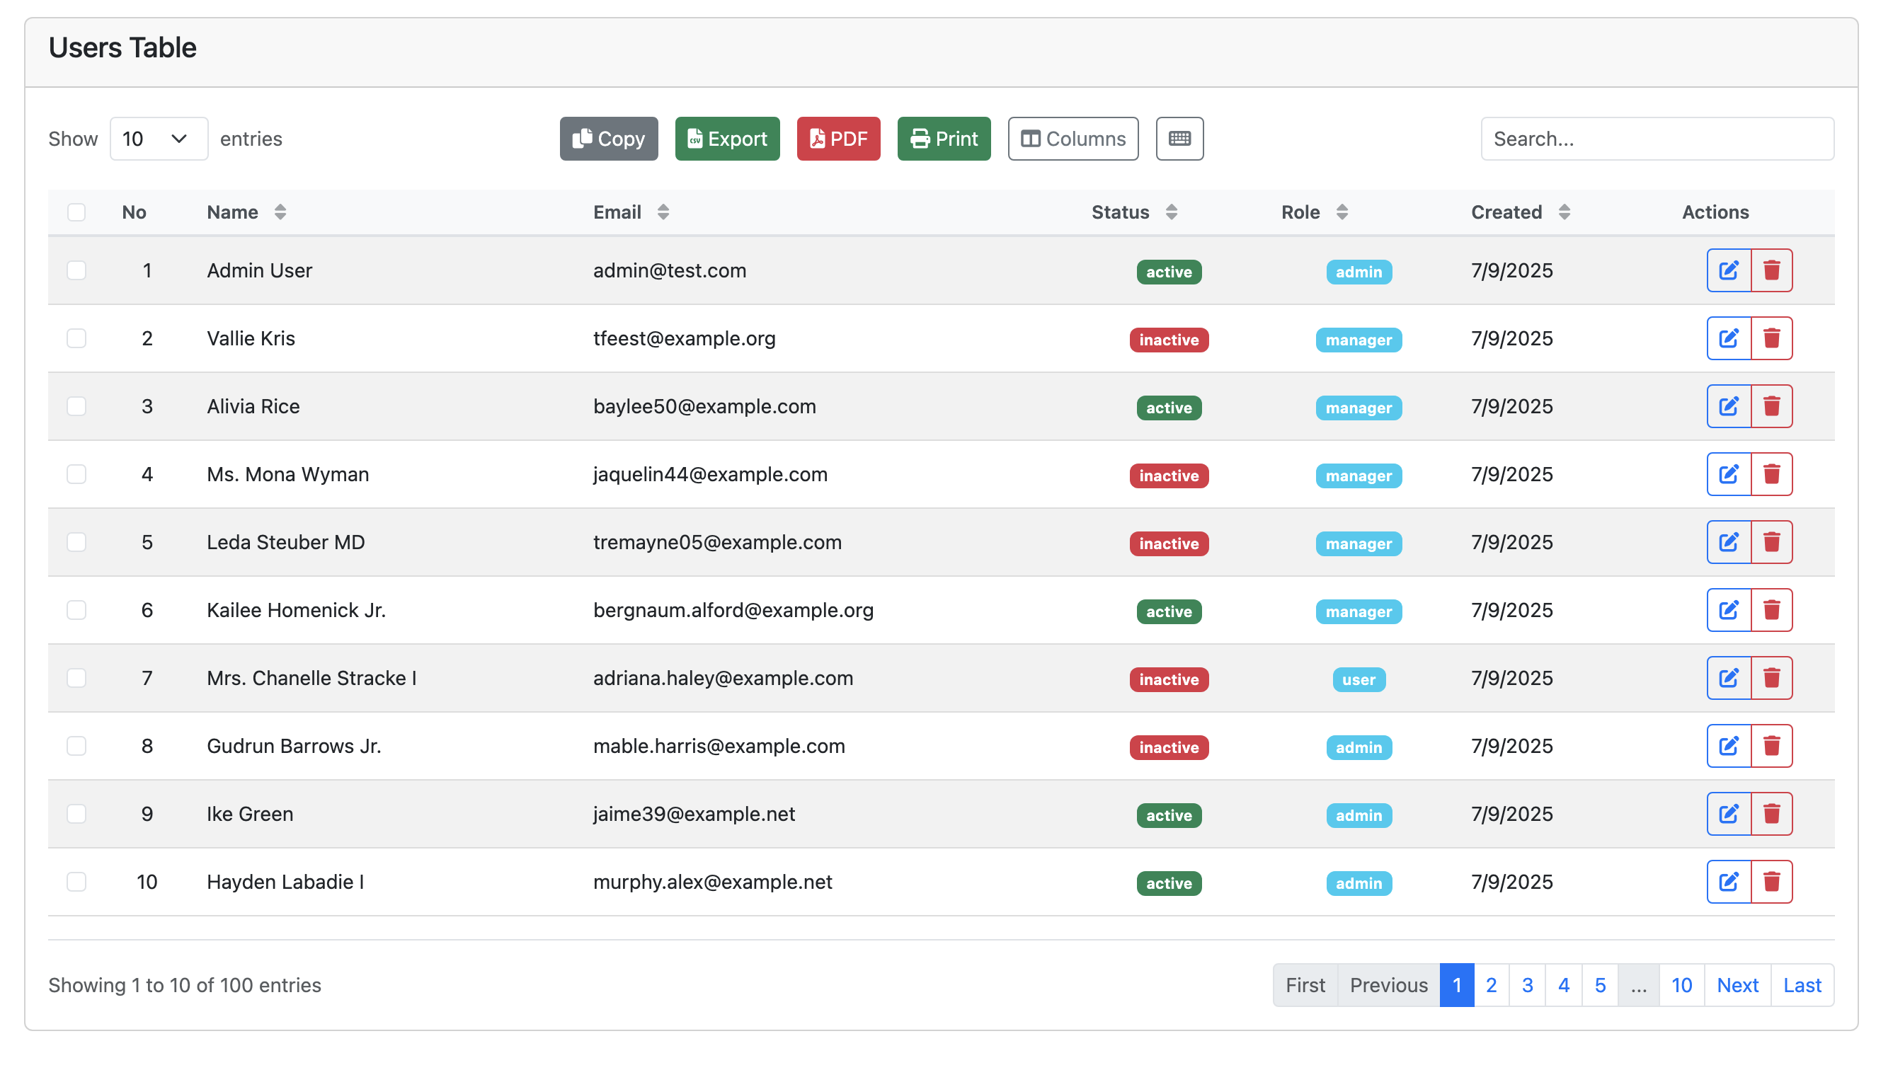Click the PDF export icon
Screen dimensions: 1893x1070
[838, 138]
